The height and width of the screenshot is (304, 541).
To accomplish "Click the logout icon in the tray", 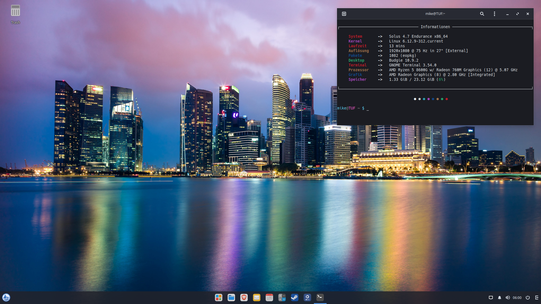I will click(536, 298).
